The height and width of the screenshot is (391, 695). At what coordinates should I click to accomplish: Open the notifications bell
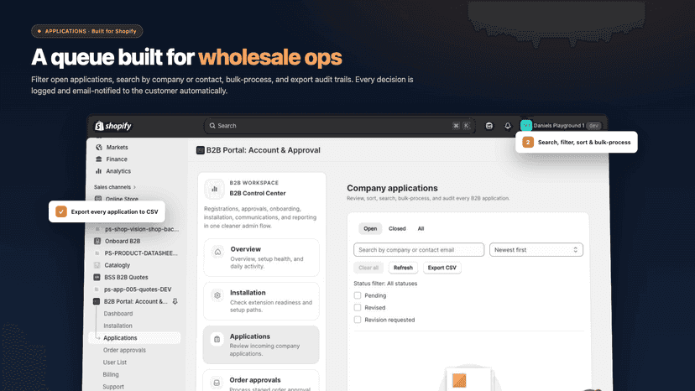[508, 126]
